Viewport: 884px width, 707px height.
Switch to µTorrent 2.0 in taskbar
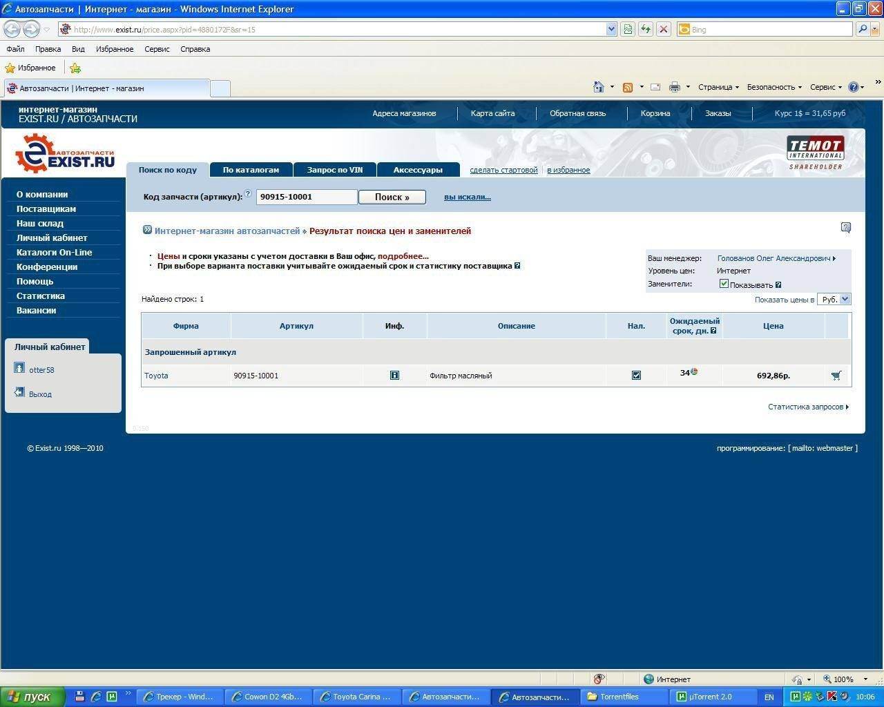(x=710, y=697)
